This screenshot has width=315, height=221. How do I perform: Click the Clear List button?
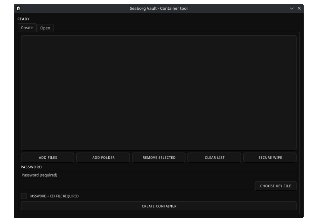pos(214,158)
